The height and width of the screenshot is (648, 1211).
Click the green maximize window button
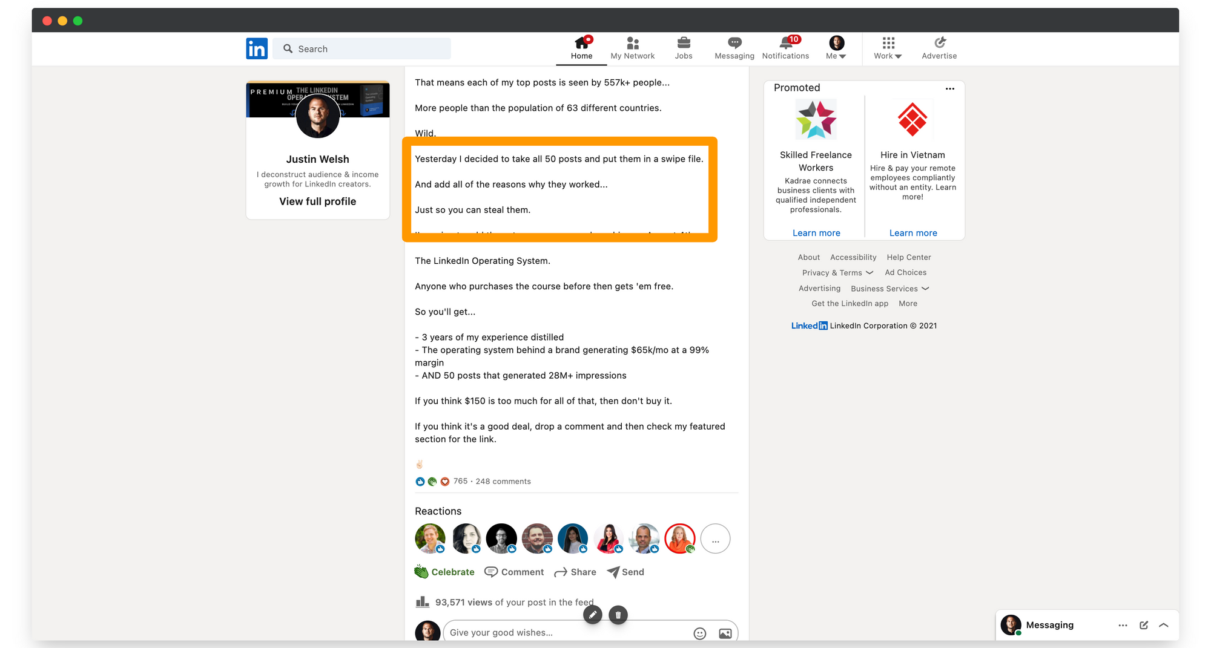pyautogui.click(x=78, y=21)
